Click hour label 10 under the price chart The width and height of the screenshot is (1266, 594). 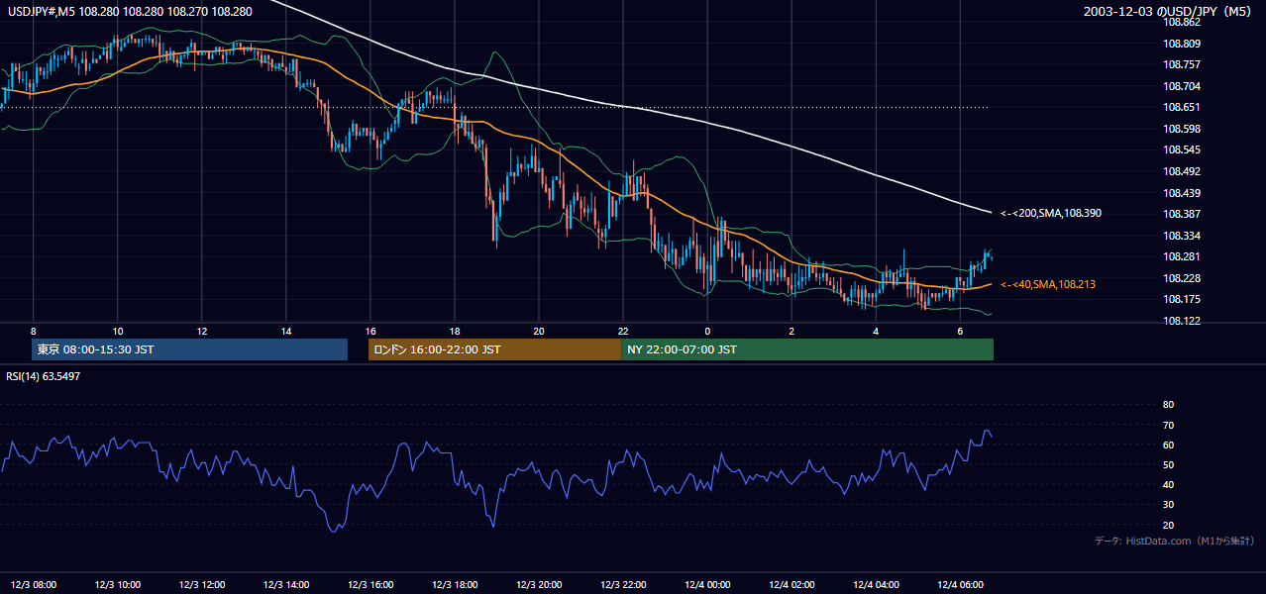117,331
